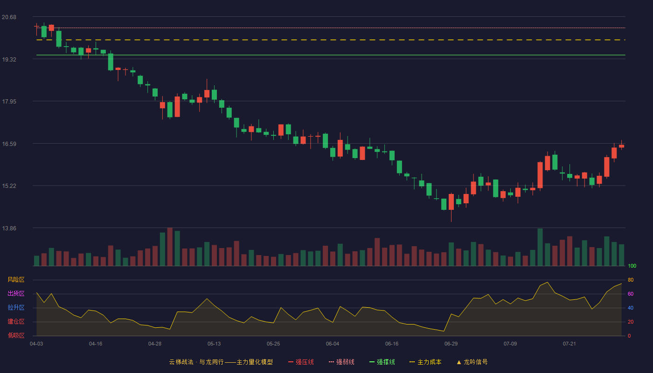Click the 04-28 date label

(x=155, y=344)
